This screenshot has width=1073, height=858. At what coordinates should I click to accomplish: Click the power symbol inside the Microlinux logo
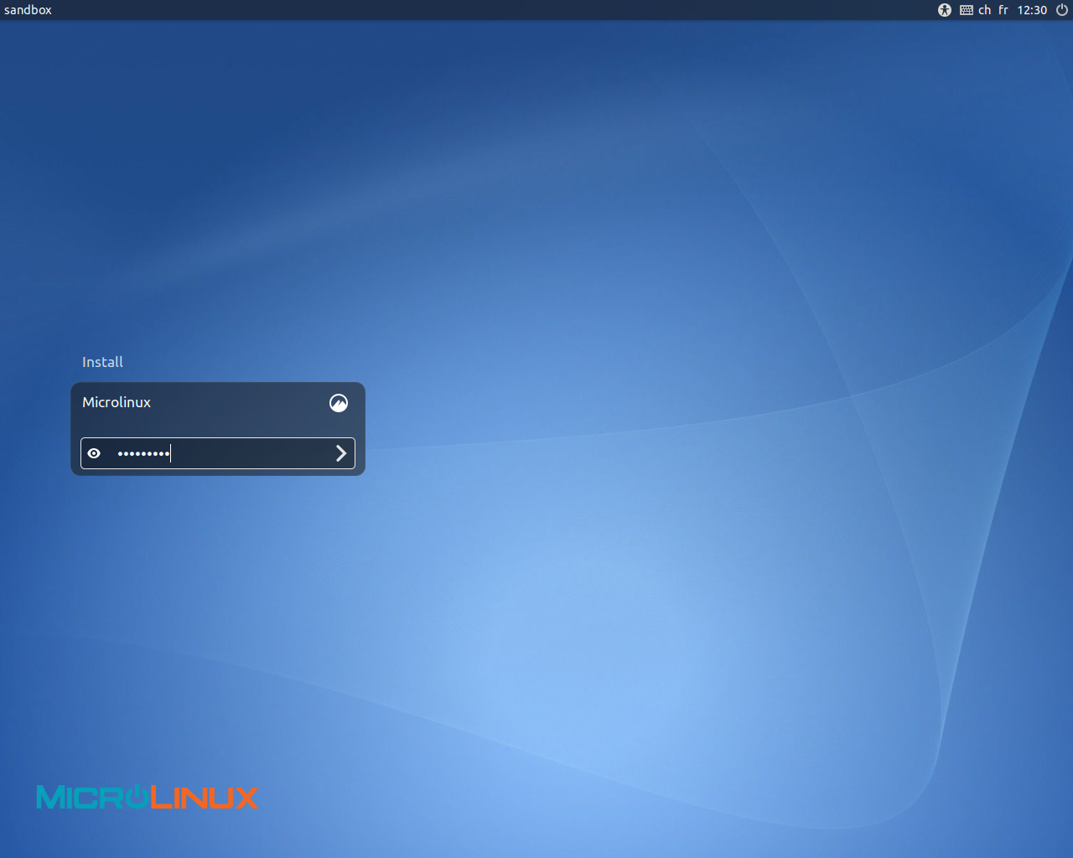[x=137, y=796]
